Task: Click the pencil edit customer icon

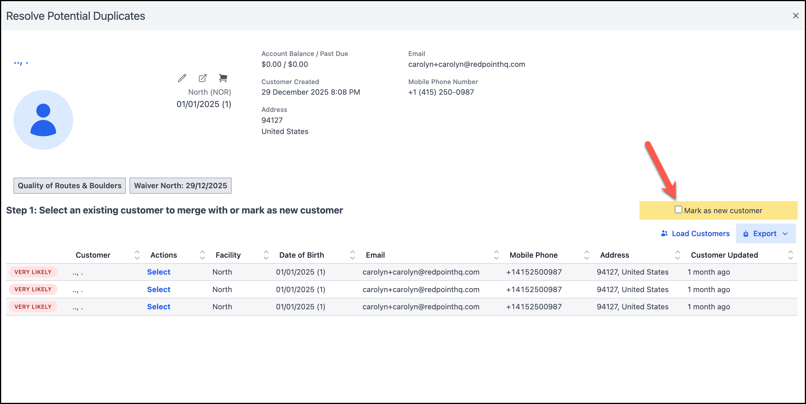Action: click(182, 78)
